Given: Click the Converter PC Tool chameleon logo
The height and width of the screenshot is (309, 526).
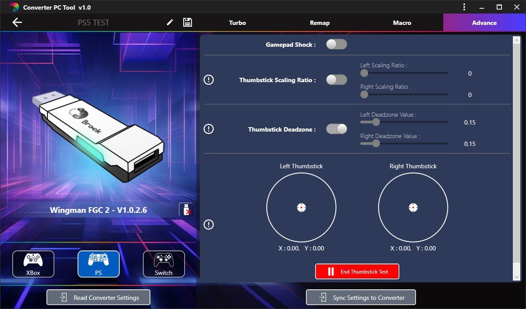Looking at the screenshot, I should [x=14, y=7].
